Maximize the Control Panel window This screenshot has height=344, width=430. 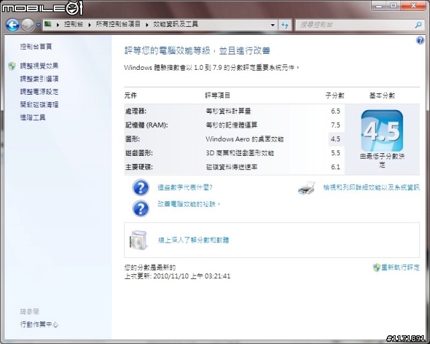point(394,5)
